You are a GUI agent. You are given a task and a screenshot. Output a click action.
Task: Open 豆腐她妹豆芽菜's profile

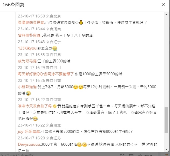(x=31, y=23)
